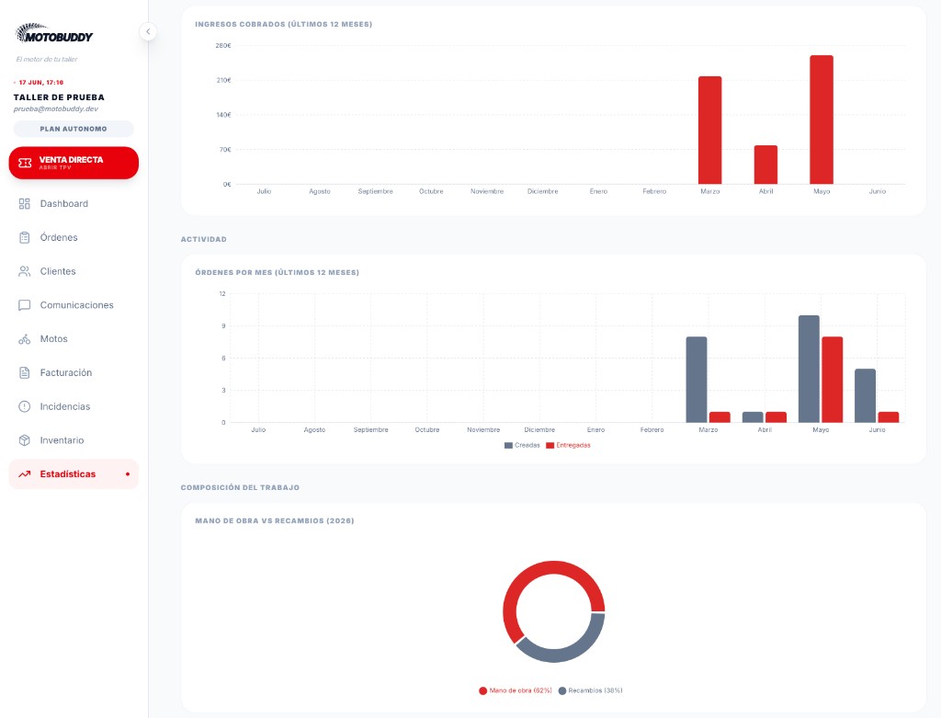This screenshot has height=718, width=941.
Task: Click the Marzo income bar
Action: [x=710, y=131]
